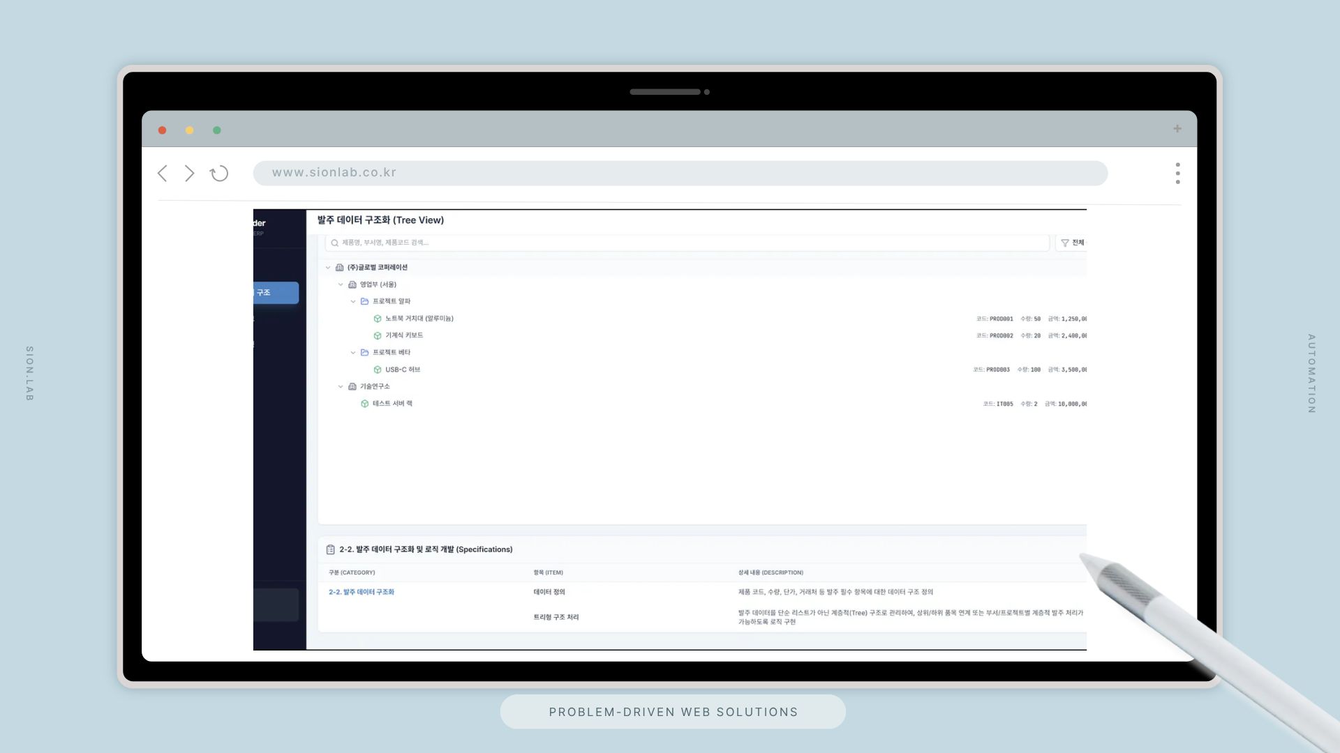Click the 2-2. 발주 데이터 구조화 link
This screenshot has width=1340, height=753.
click(x=362, y=592)
